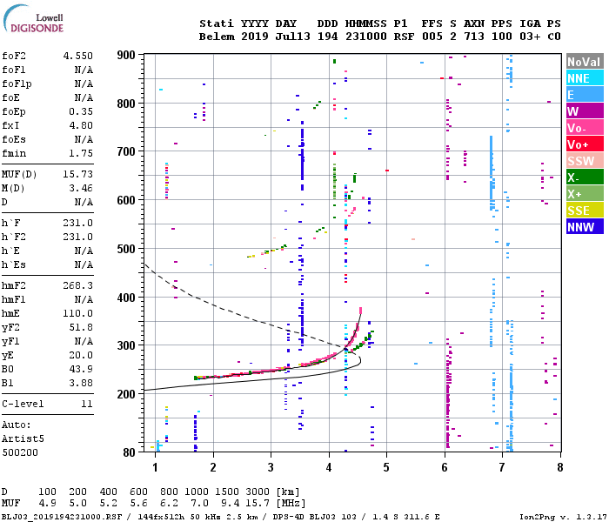Screen dimensions: 609x522
Task: Click the C-level value 11
Action: (x=87, y=404)
